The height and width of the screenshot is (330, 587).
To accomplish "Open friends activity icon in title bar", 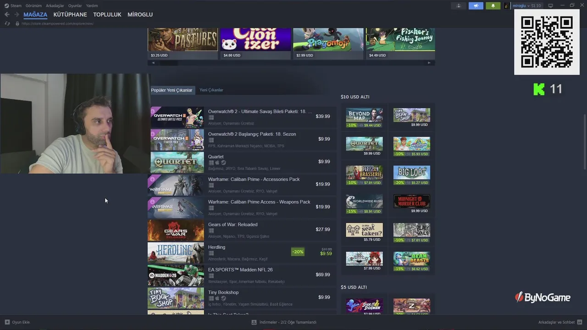I will pyautogui.click(x=459, y=5).
